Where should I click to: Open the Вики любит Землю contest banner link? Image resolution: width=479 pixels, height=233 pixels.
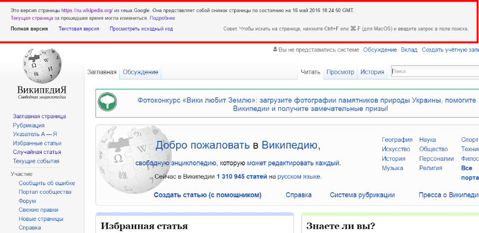coord(307,104)
